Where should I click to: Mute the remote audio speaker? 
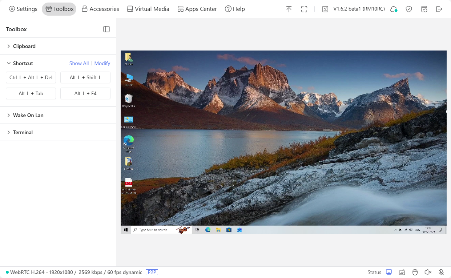coord(428,272)
